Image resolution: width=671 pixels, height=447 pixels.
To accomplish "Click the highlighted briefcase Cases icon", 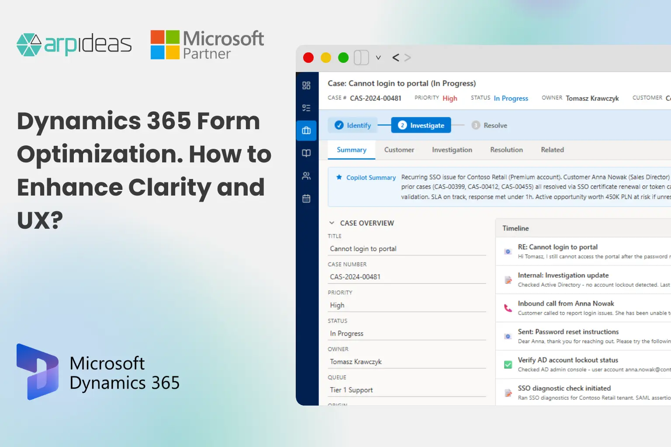I will pos(307,131).
